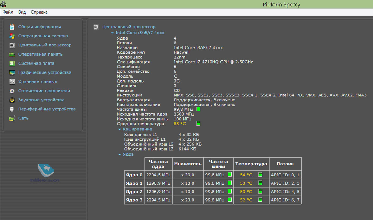The height and width of the screenshot is (220, 373).
Task: Click the temperature graph icon in Ядро 3 row
Action: pyautogui.click(x=260, y=200)
